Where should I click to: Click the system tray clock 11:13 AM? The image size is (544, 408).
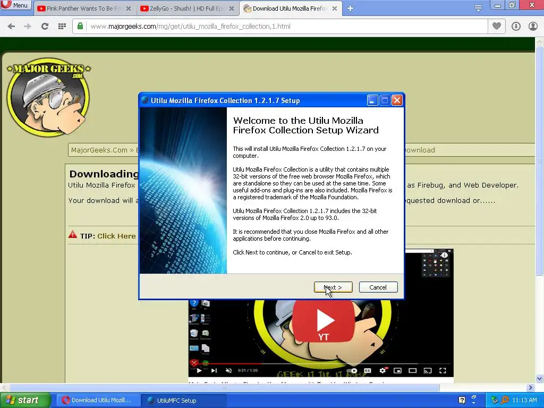coord(524,400)
